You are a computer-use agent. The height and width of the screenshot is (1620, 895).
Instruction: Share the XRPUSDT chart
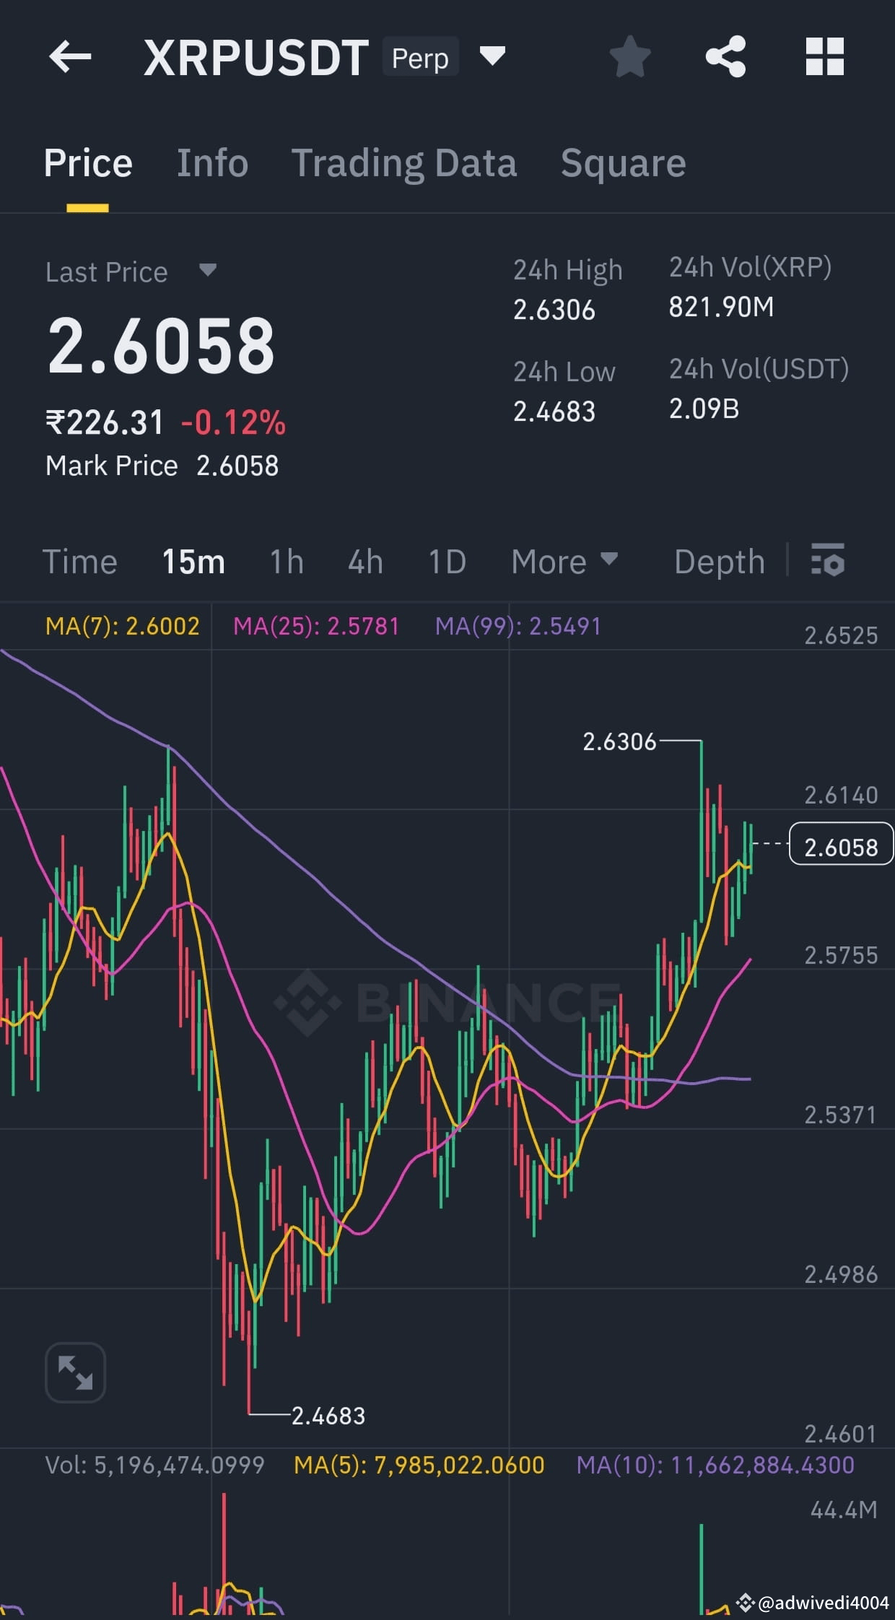727,57
